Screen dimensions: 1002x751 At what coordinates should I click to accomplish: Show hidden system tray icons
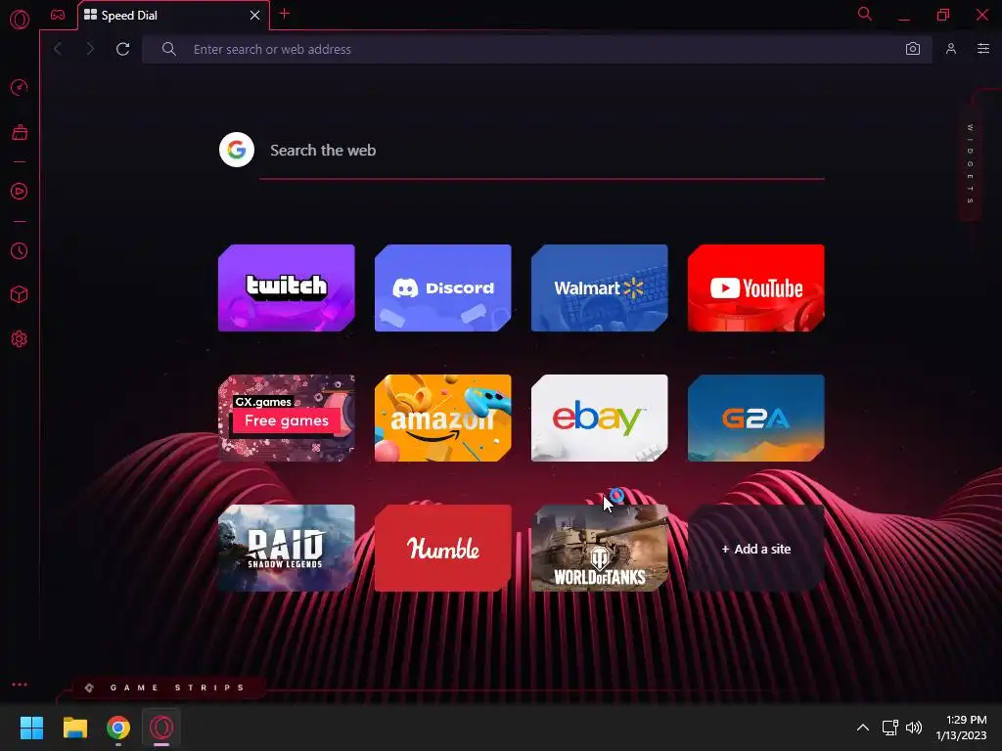(x=863, y=728)
